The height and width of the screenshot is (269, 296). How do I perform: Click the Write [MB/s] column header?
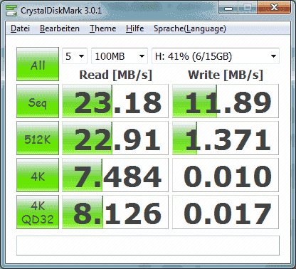click(226, 75)
